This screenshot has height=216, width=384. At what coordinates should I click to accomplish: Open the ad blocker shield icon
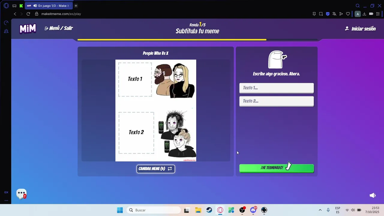pos(328,14)
